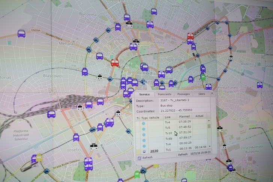This screenshot has width=273, height=182.
Task: Click the Actual column header
Action: tap(199, 116)
